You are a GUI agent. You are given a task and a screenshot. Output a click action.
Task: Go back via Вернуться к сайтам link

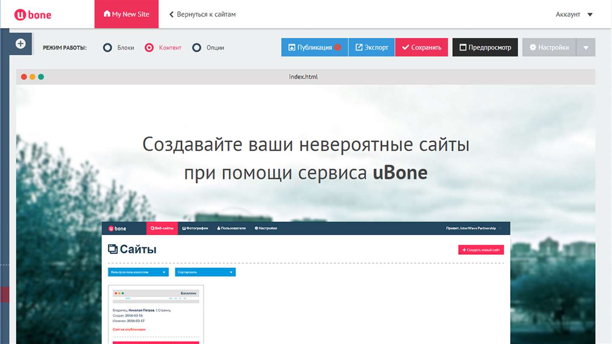(x=202, y=14)
